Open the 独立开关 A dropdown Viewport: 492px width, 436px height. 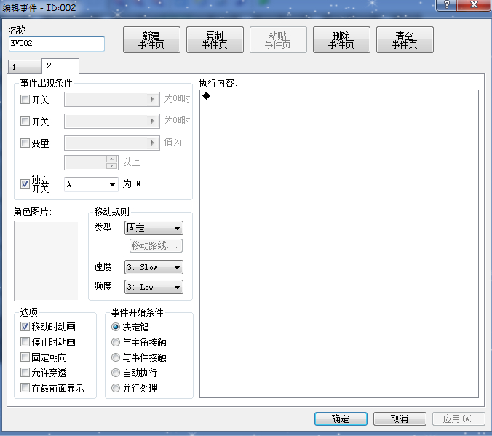tap(91, 184)
